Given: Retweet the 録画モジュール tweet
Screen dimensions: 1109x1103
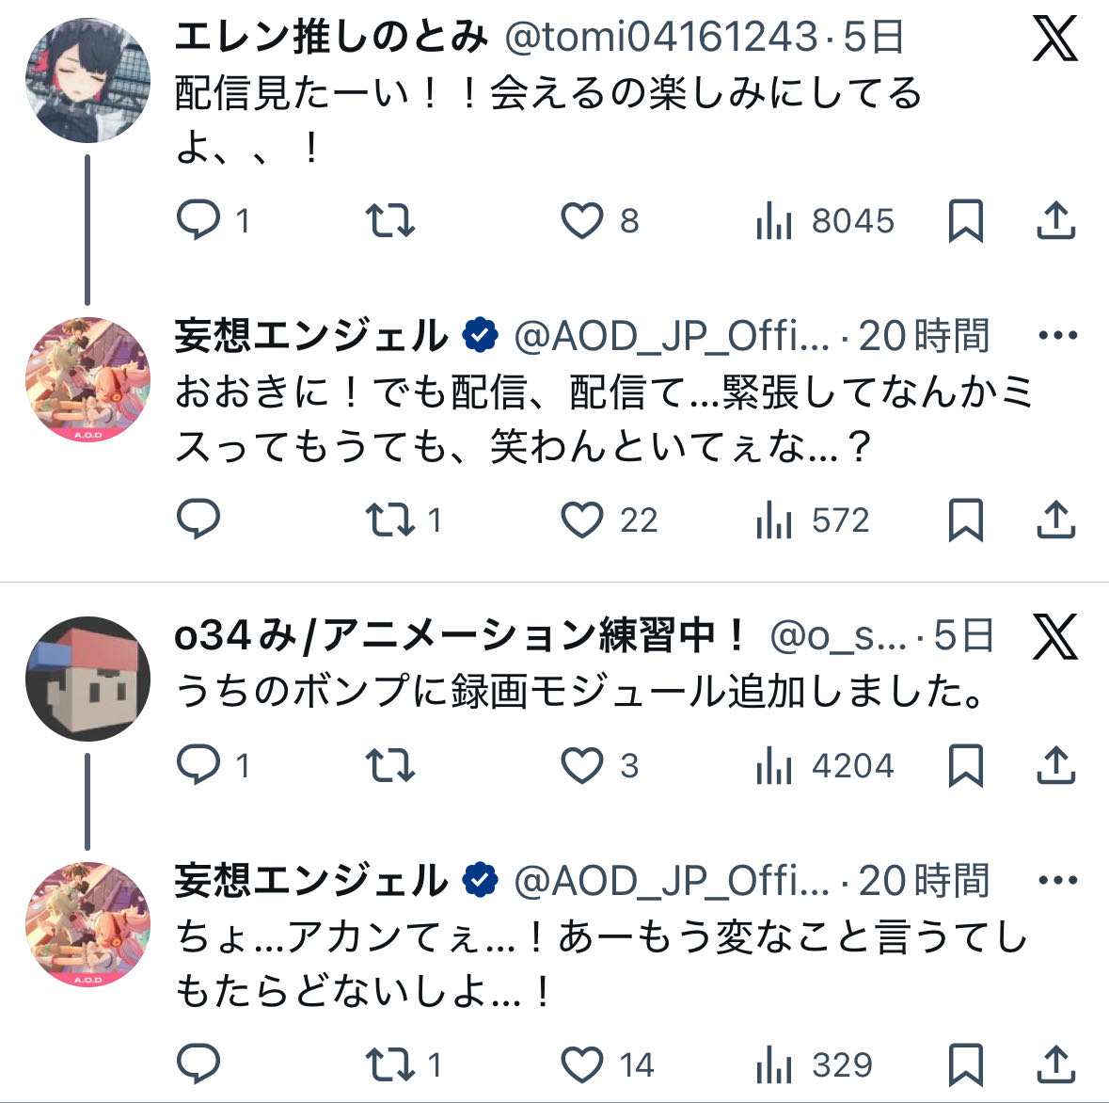Looking at the screenshot, I should (389, 765).
